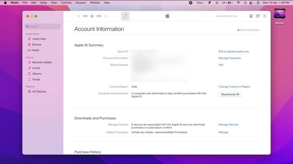Click the billing address Edit link

point(221,65)
